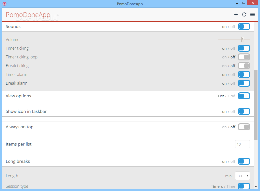
Task: Click the 'View options' label
Action: pyautogui.click(x=18, y=96)
